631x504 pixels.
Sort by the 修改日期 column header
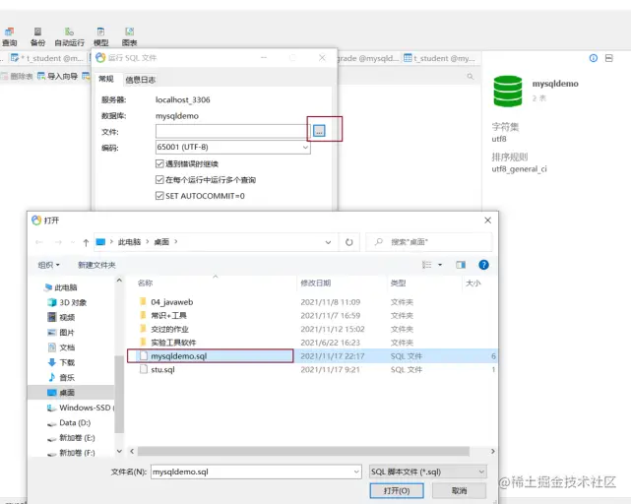pos(316,283)
